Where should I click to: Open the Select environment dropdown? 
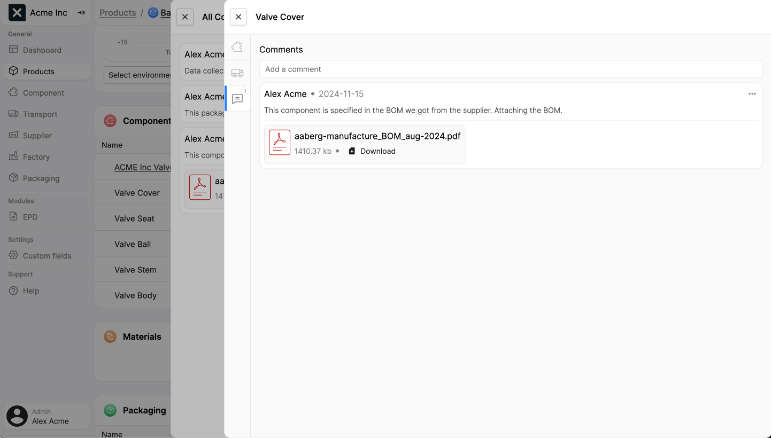[139, 75]
